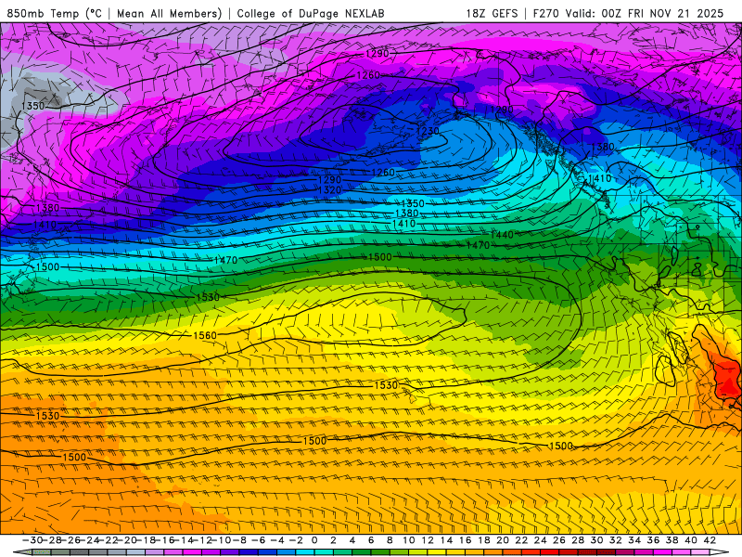Click the 38 value on color scale
The height and width of the screenshot is (557, 742).
pyautogui.click(x=672, y=540)
